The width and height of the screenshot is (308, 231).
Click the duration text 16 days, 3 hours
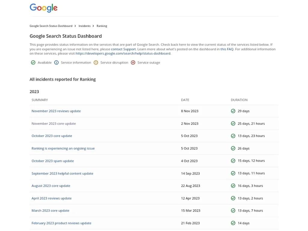[250, 186]
